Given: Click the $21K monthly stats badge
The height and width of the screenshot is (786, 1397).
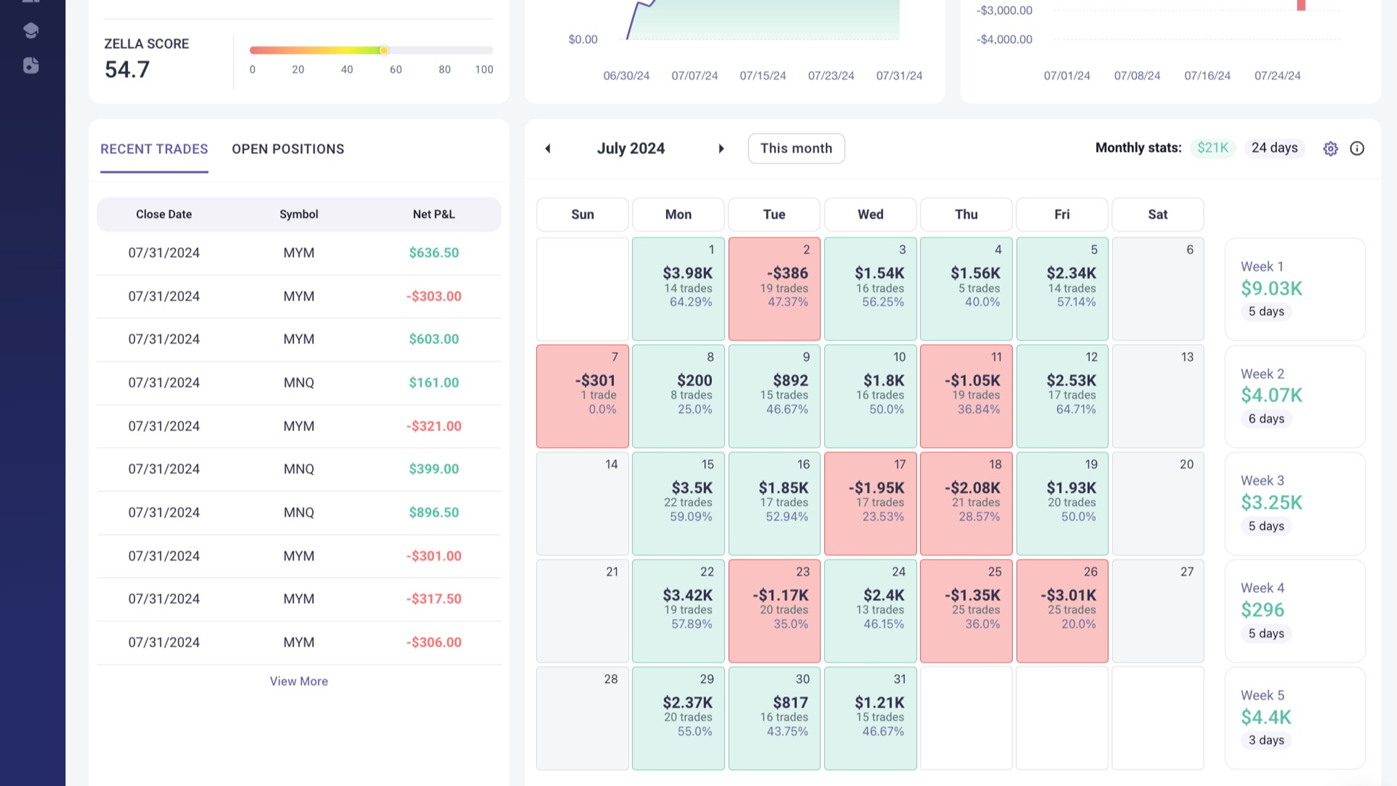Looking at the screenshot, I should pos(1212,148).
